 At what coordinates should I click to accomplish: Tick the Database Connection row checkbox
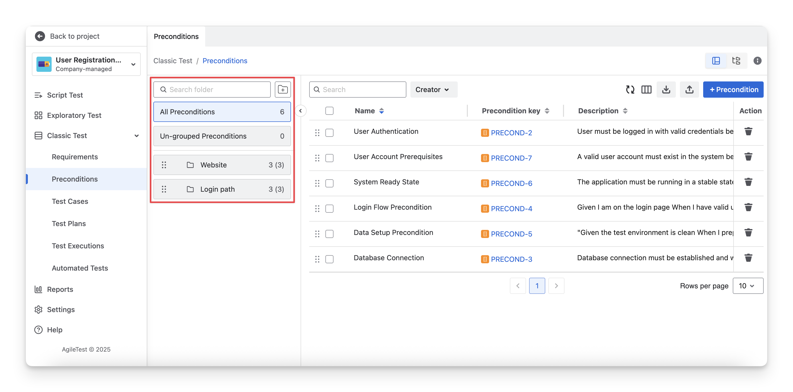click(329, 259)
